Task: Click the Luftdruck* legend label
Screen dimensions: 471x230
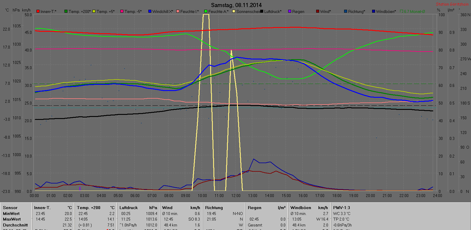Action: click(x=273, y=11)
